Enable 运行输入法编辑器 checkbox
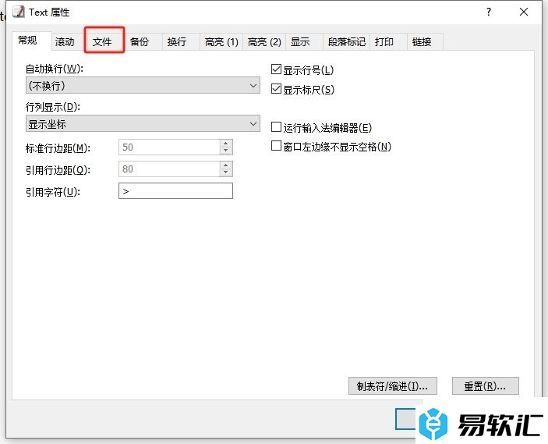The width and height of the screenshot is (548, 444). [276, 127]
